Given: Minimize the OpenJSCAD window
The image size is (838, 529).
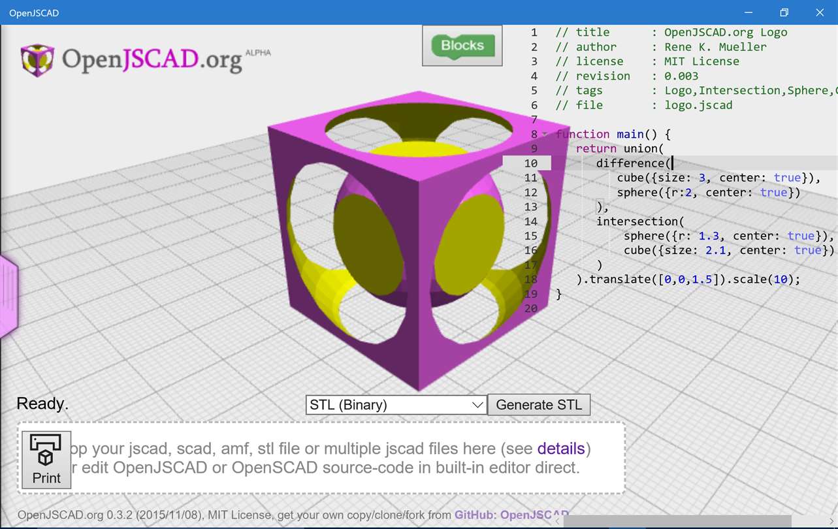Looking at the screenshot, I should point(748,12).
